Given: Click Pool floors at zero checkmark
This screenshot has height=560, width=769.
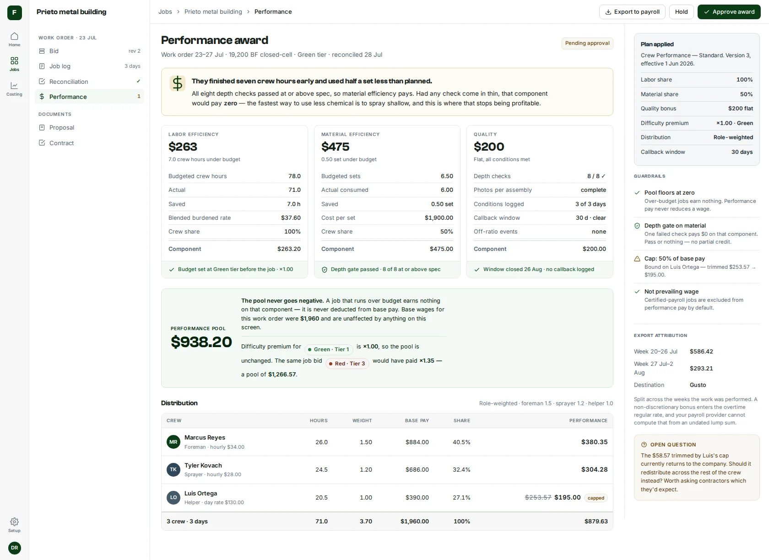Looking at the screenshot, I should [x=637, y=193].
